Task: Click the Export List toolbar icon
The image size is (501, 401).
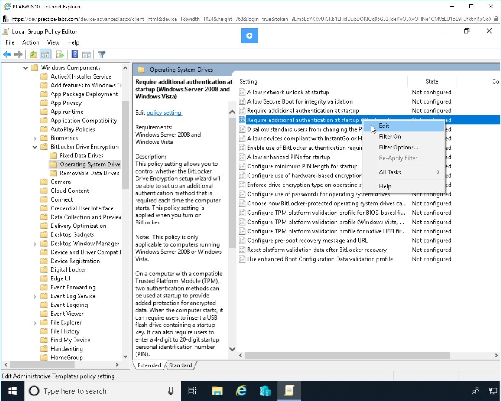Action: pyautogui.click(x=60, y=55)
